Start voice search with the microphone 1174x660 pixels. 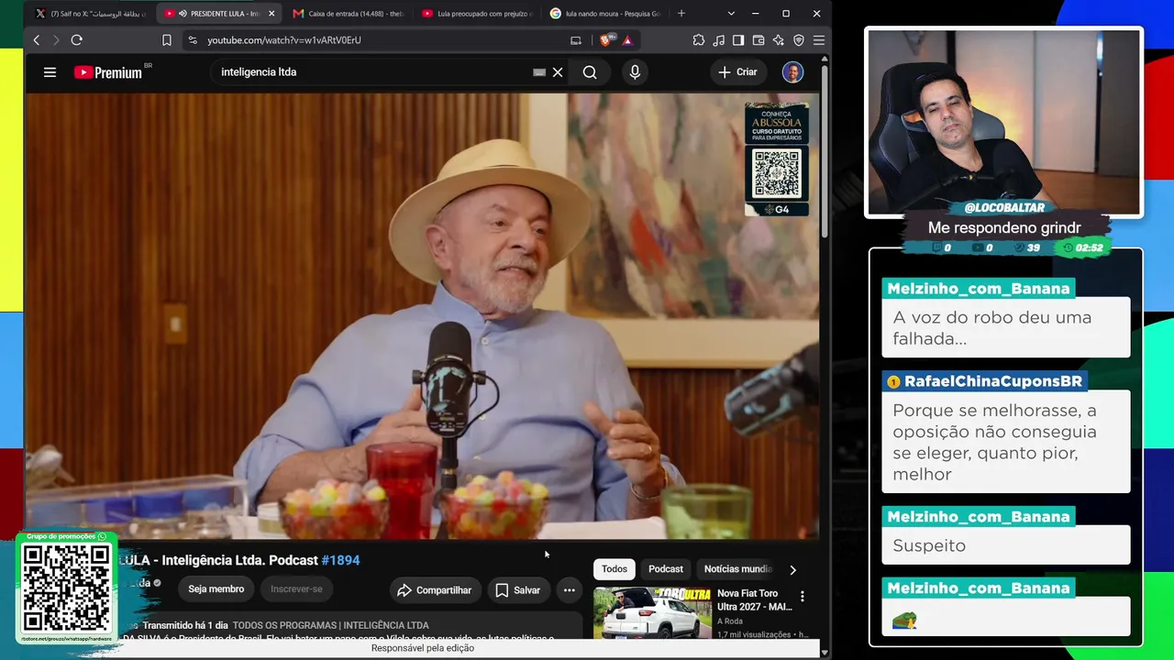coord(635,72)
